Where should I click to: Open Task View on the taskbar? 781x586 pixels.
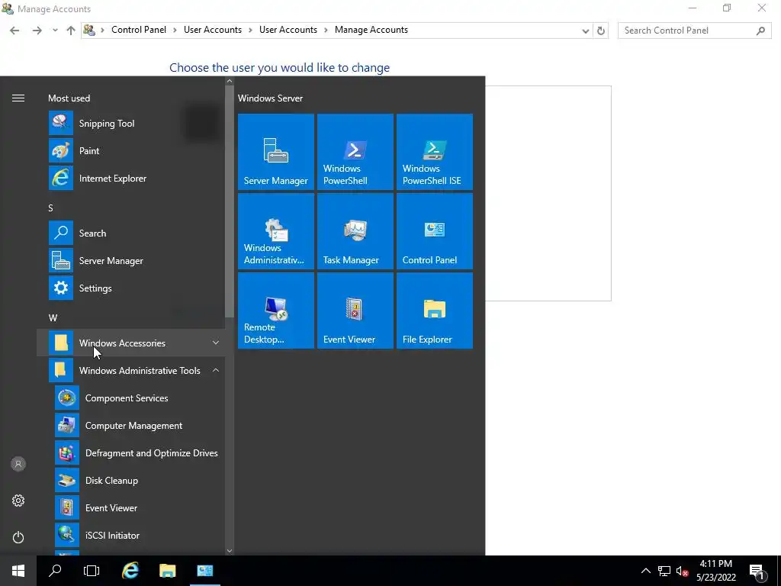(x=92, y=571)
